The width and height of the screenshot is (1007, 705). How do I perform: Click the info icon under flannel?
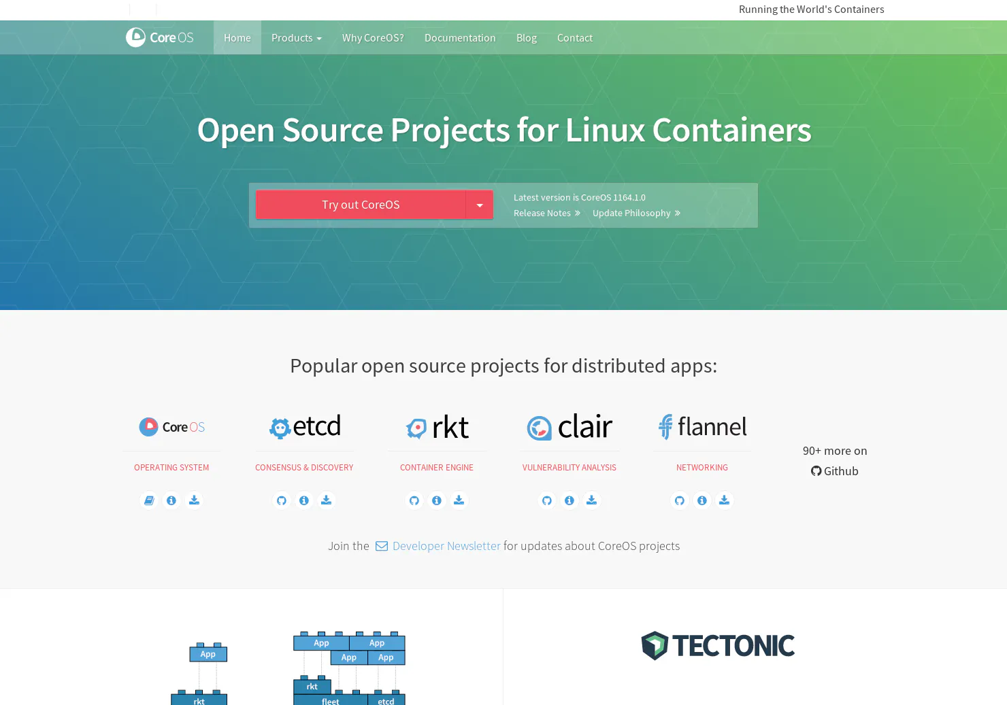pyautogui.click(x=702, y=500)
